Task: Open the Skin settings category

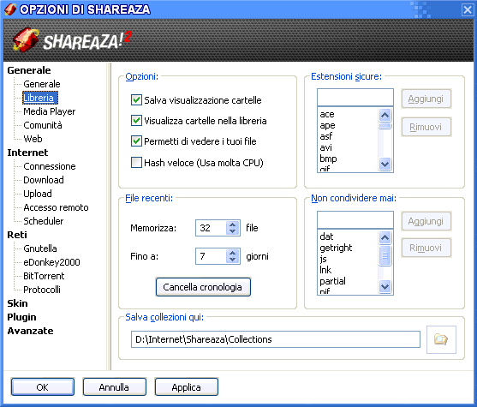Action: [x=17, y=303]
